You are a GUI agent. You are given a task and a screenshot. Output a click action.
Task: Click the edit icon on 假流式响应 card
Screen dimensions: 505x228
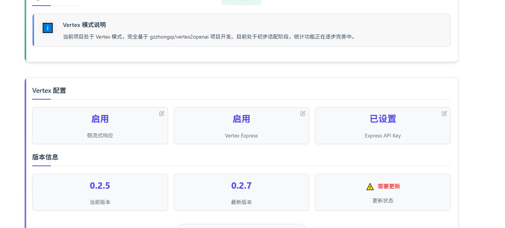(x=162, y=113)
